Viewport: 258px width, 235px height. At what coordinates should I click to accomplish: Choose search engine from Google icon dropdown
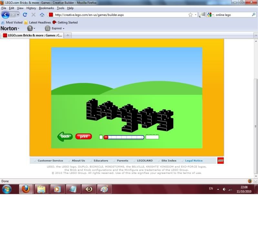click(x=211, y=15)
